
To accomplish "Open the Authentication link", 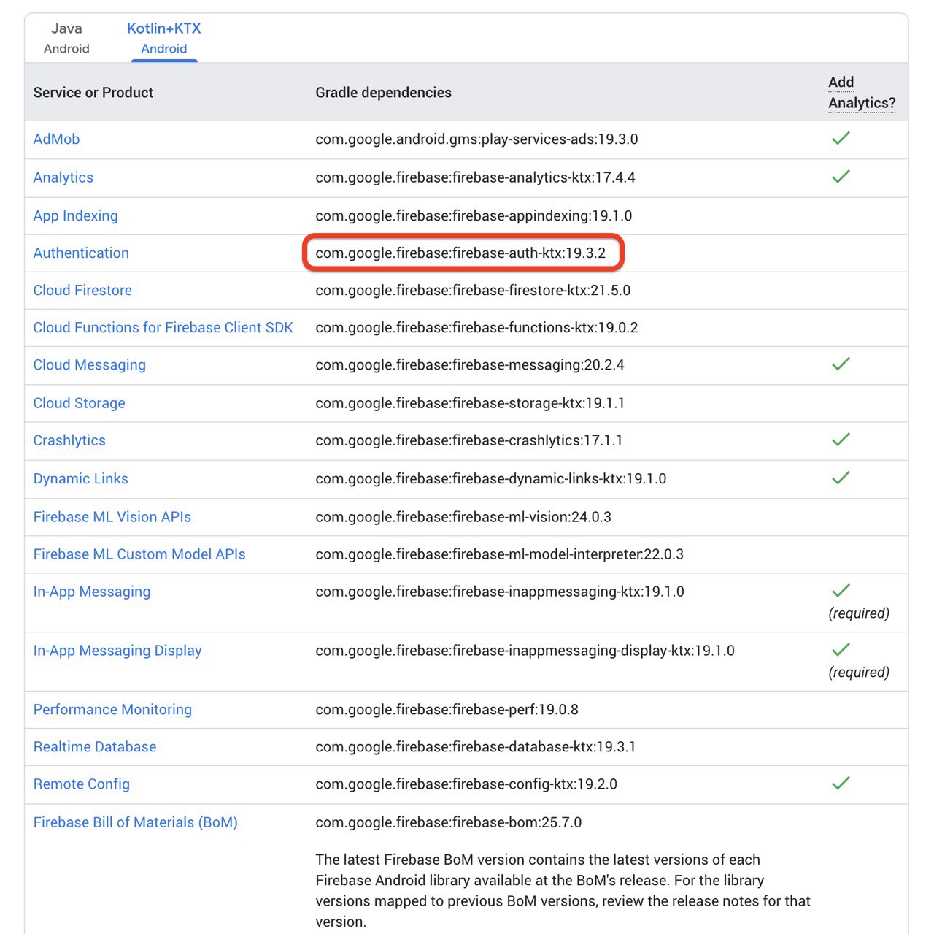I will pos(81,253).
